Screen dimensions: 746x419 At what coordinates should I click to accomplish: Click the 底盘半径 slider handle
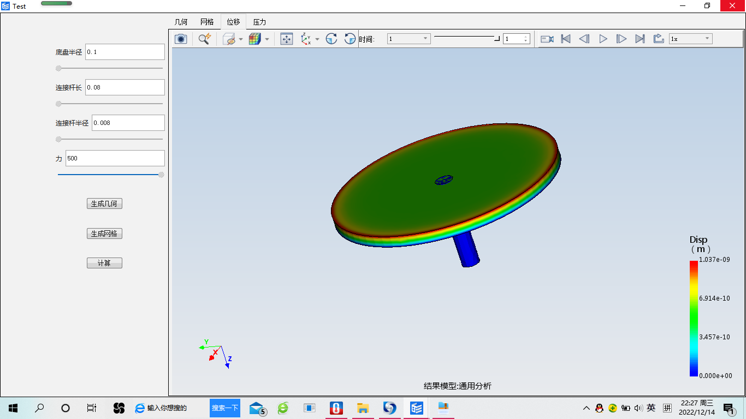(58, 68)
